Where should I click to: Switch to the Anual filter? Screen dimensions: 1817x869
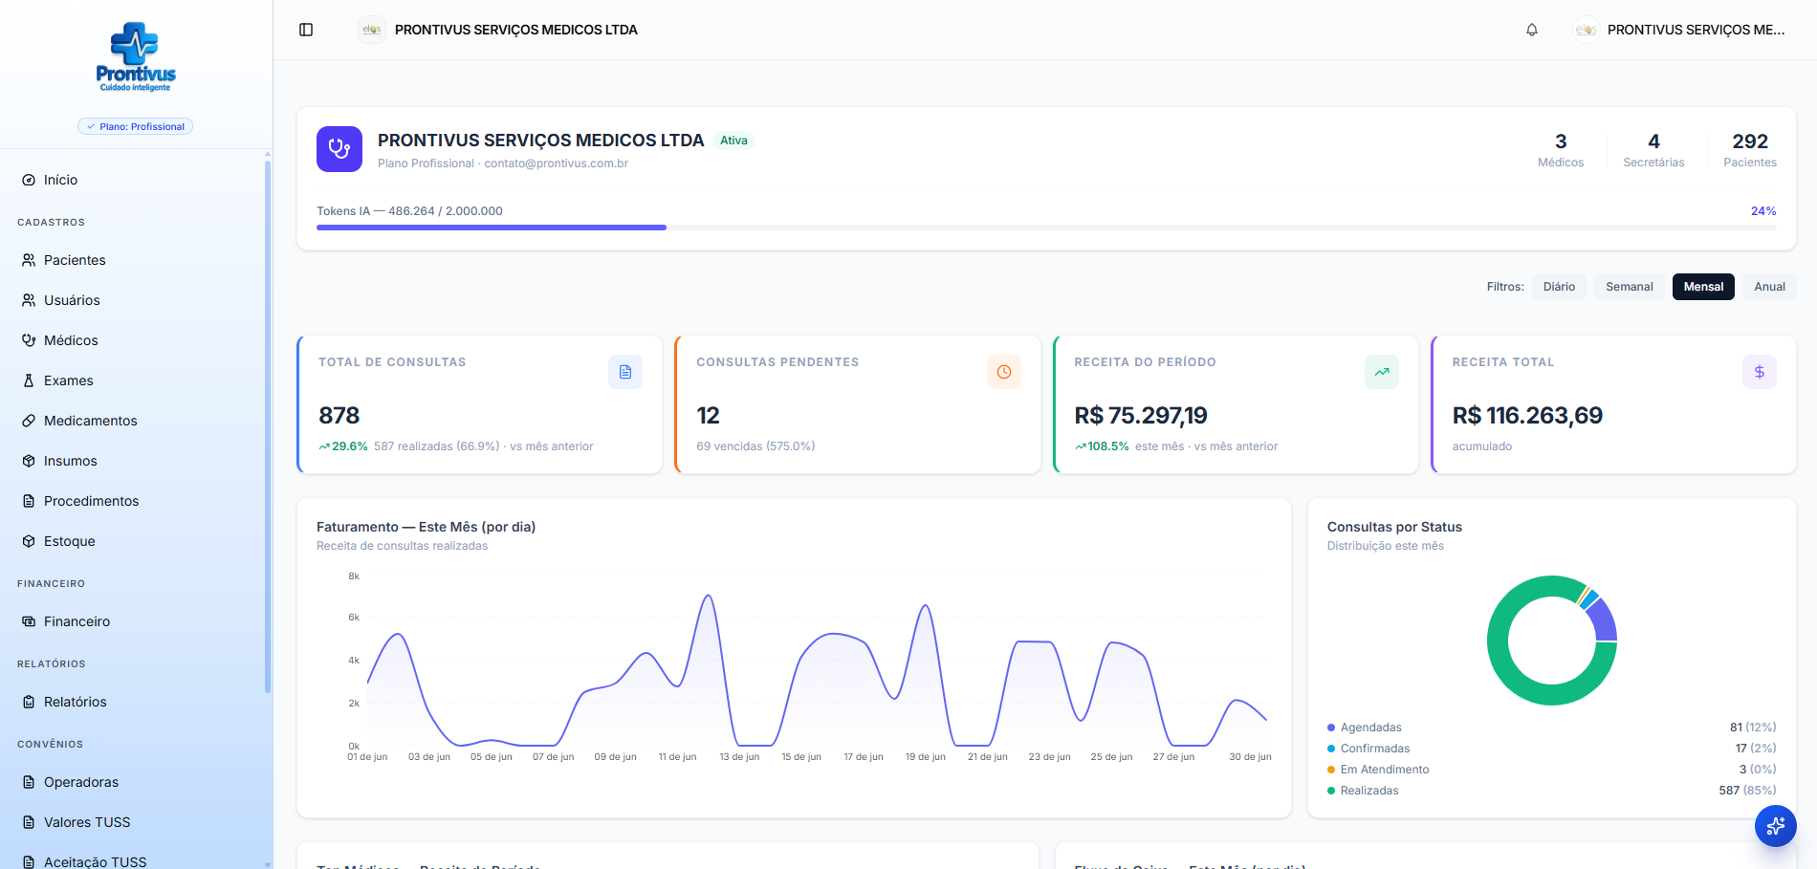1769,287
